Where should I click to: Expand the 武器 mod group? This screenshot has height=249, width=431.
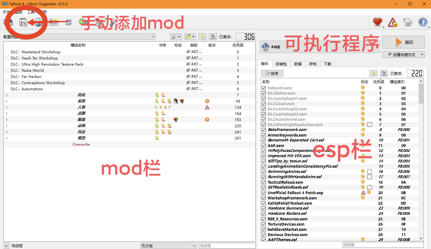click(x=6, y=113)
